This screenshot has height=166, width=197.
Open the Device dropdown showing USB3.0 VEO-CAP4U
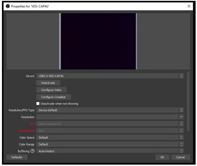(110, 76)
